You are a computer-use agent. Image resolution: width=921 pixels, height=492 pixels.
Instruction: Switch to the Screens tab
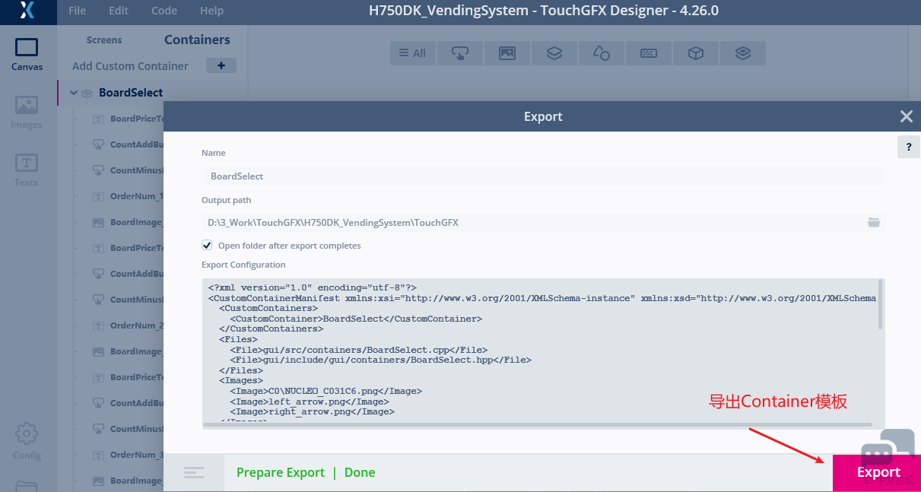pyautogui.click(x=104, y=40)
